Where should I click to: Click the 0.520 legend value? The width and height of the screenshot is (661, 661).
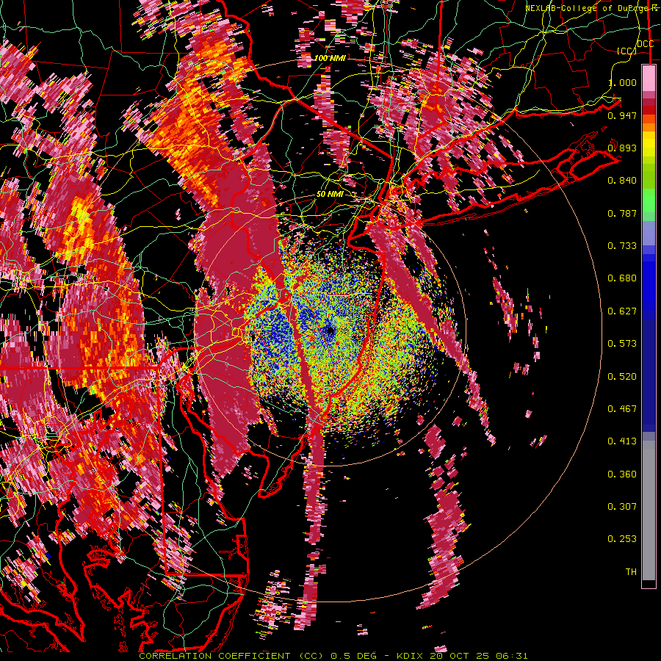(622, 377)
